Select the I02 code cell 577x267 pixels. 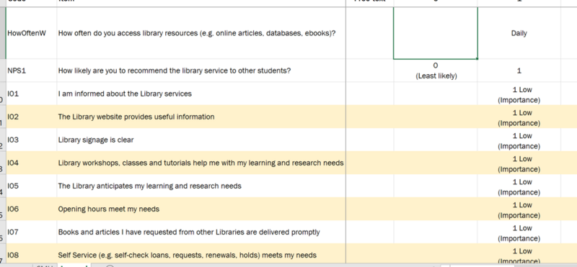(31, 117)
